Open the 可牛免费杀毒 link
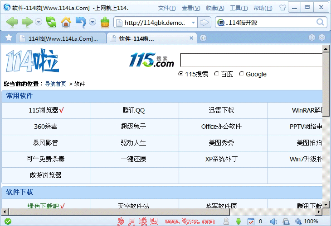 pyautogui.click(x=46, y=159)
